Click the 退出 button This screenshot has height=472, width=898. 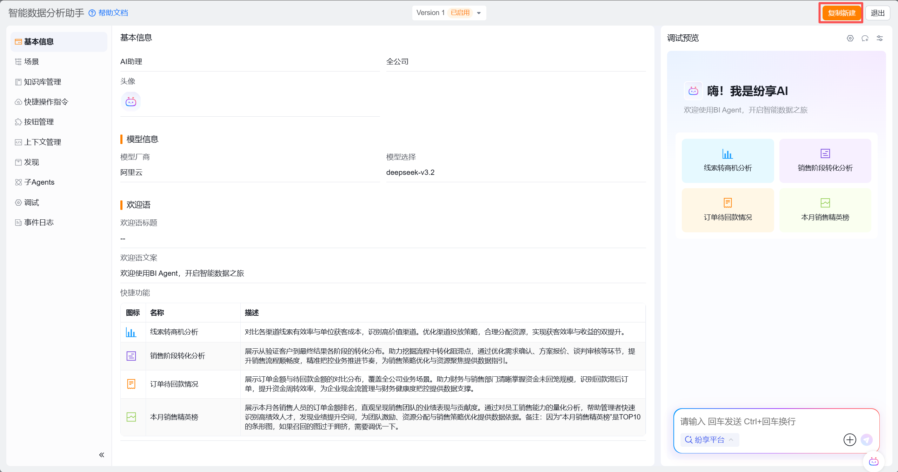[877, 13]
